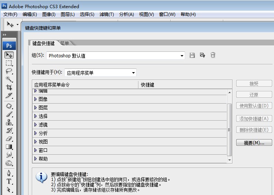Select the Slice tool
Viewport: 274px width, 195px height.
9,95
